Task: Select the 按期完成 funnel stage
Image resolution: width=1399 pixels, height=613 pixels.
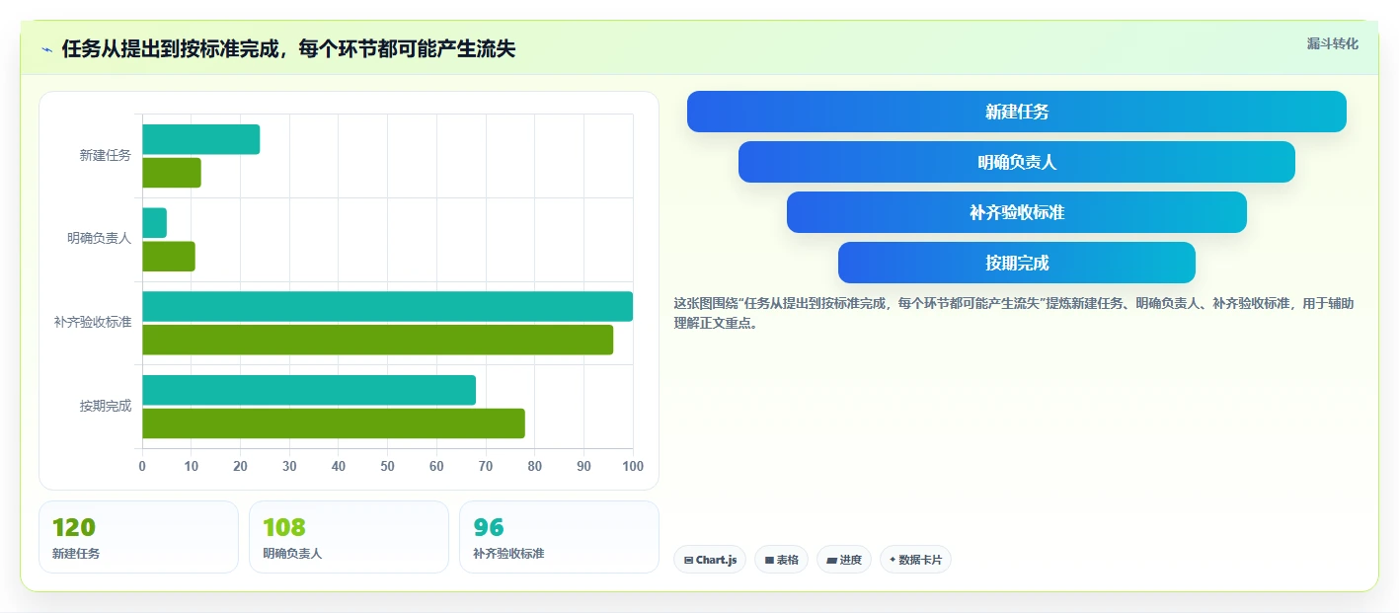Action: point(1017,263)
